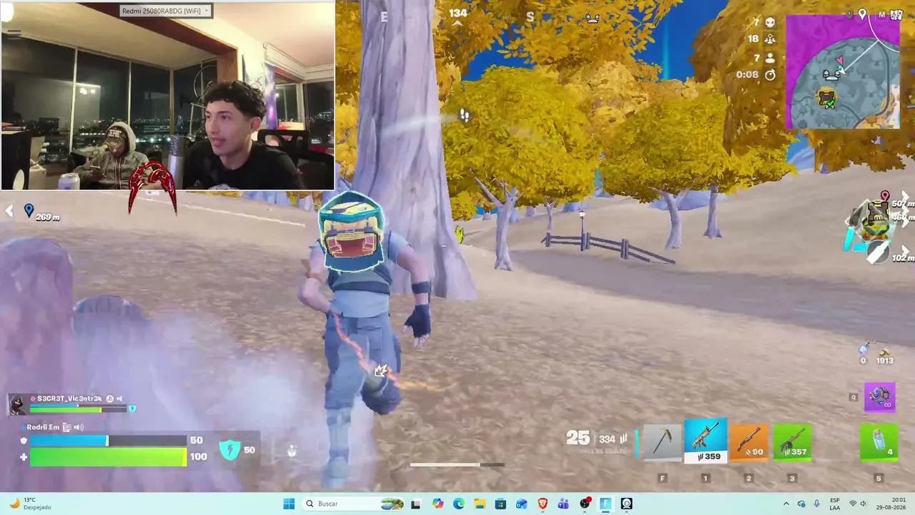Screen dimensions: 915x515
Task: Open the volume tray icon
Action: pos(863,504)
